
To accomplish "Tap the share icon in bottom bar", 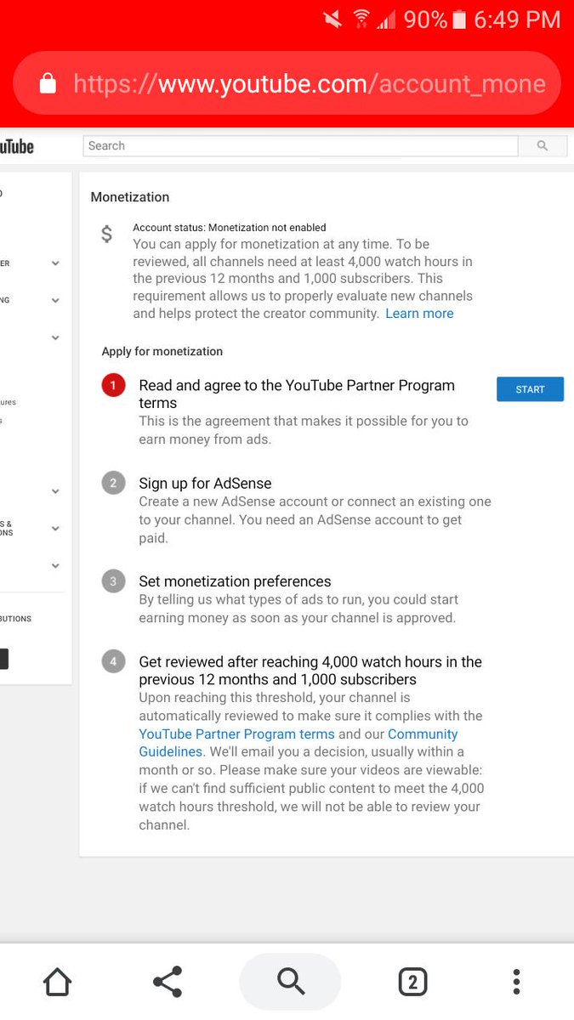I will tap(168, 982).
